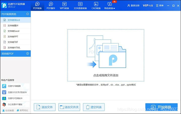Select the 文字语音转换 tab
The image size is (181, 114).
[x=80, y=6]
